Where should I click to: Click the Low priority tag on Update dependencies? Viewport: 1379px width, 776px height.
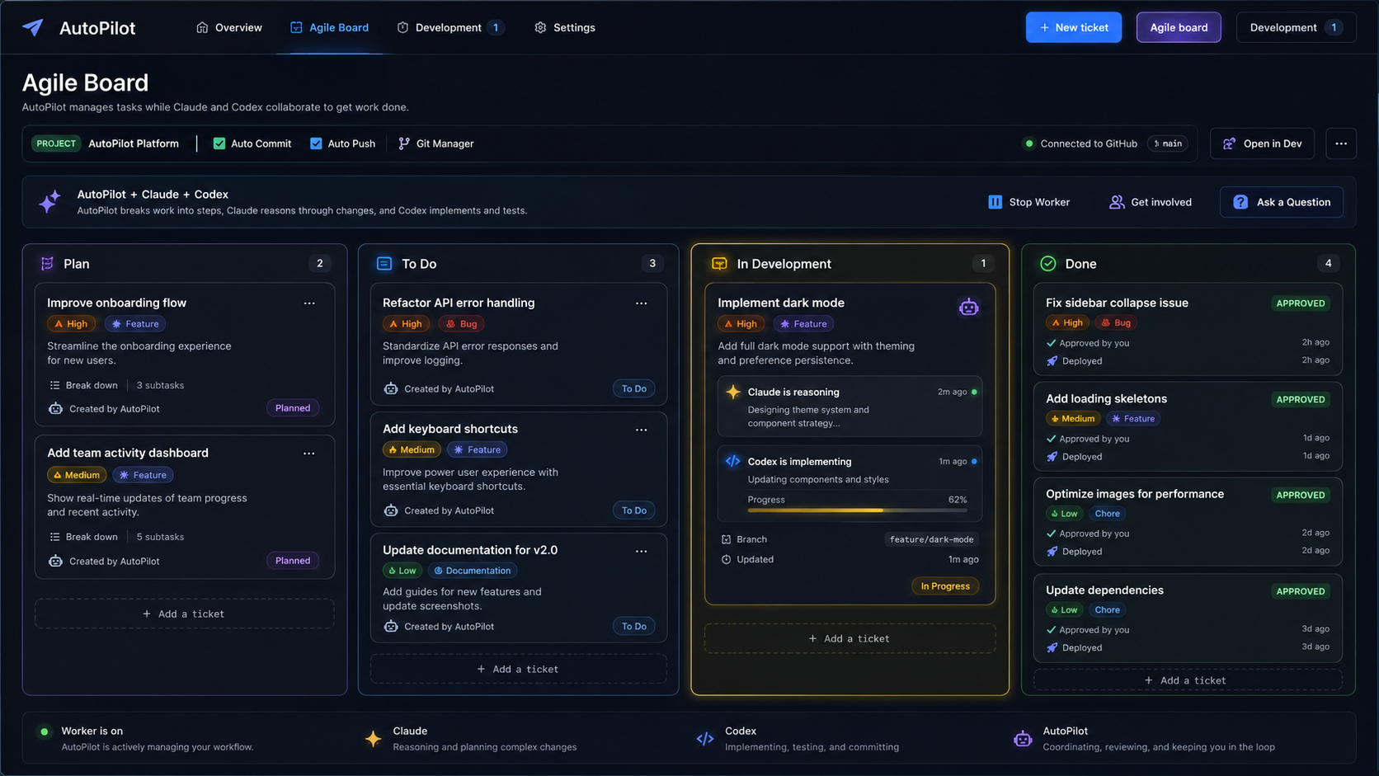1063,610
